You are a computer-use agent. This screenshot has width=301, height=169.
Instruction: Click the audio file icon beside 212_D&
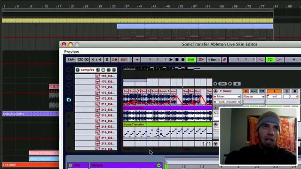click(x=97, y=110)
